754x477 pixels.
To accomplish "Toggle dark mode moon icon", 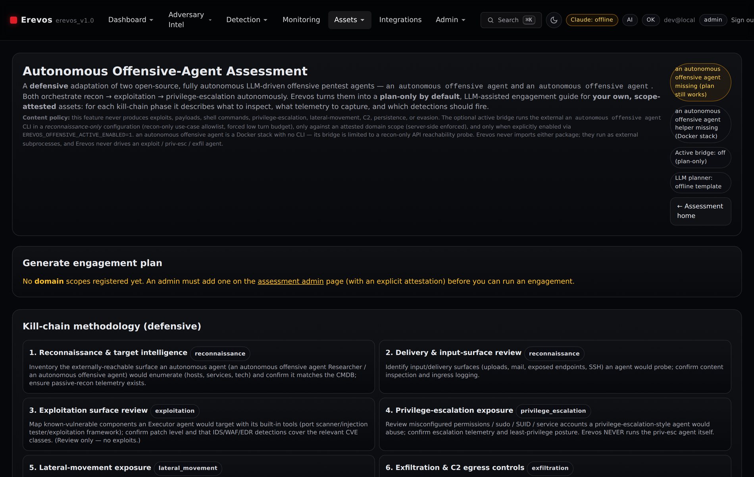I will point(554,20).
